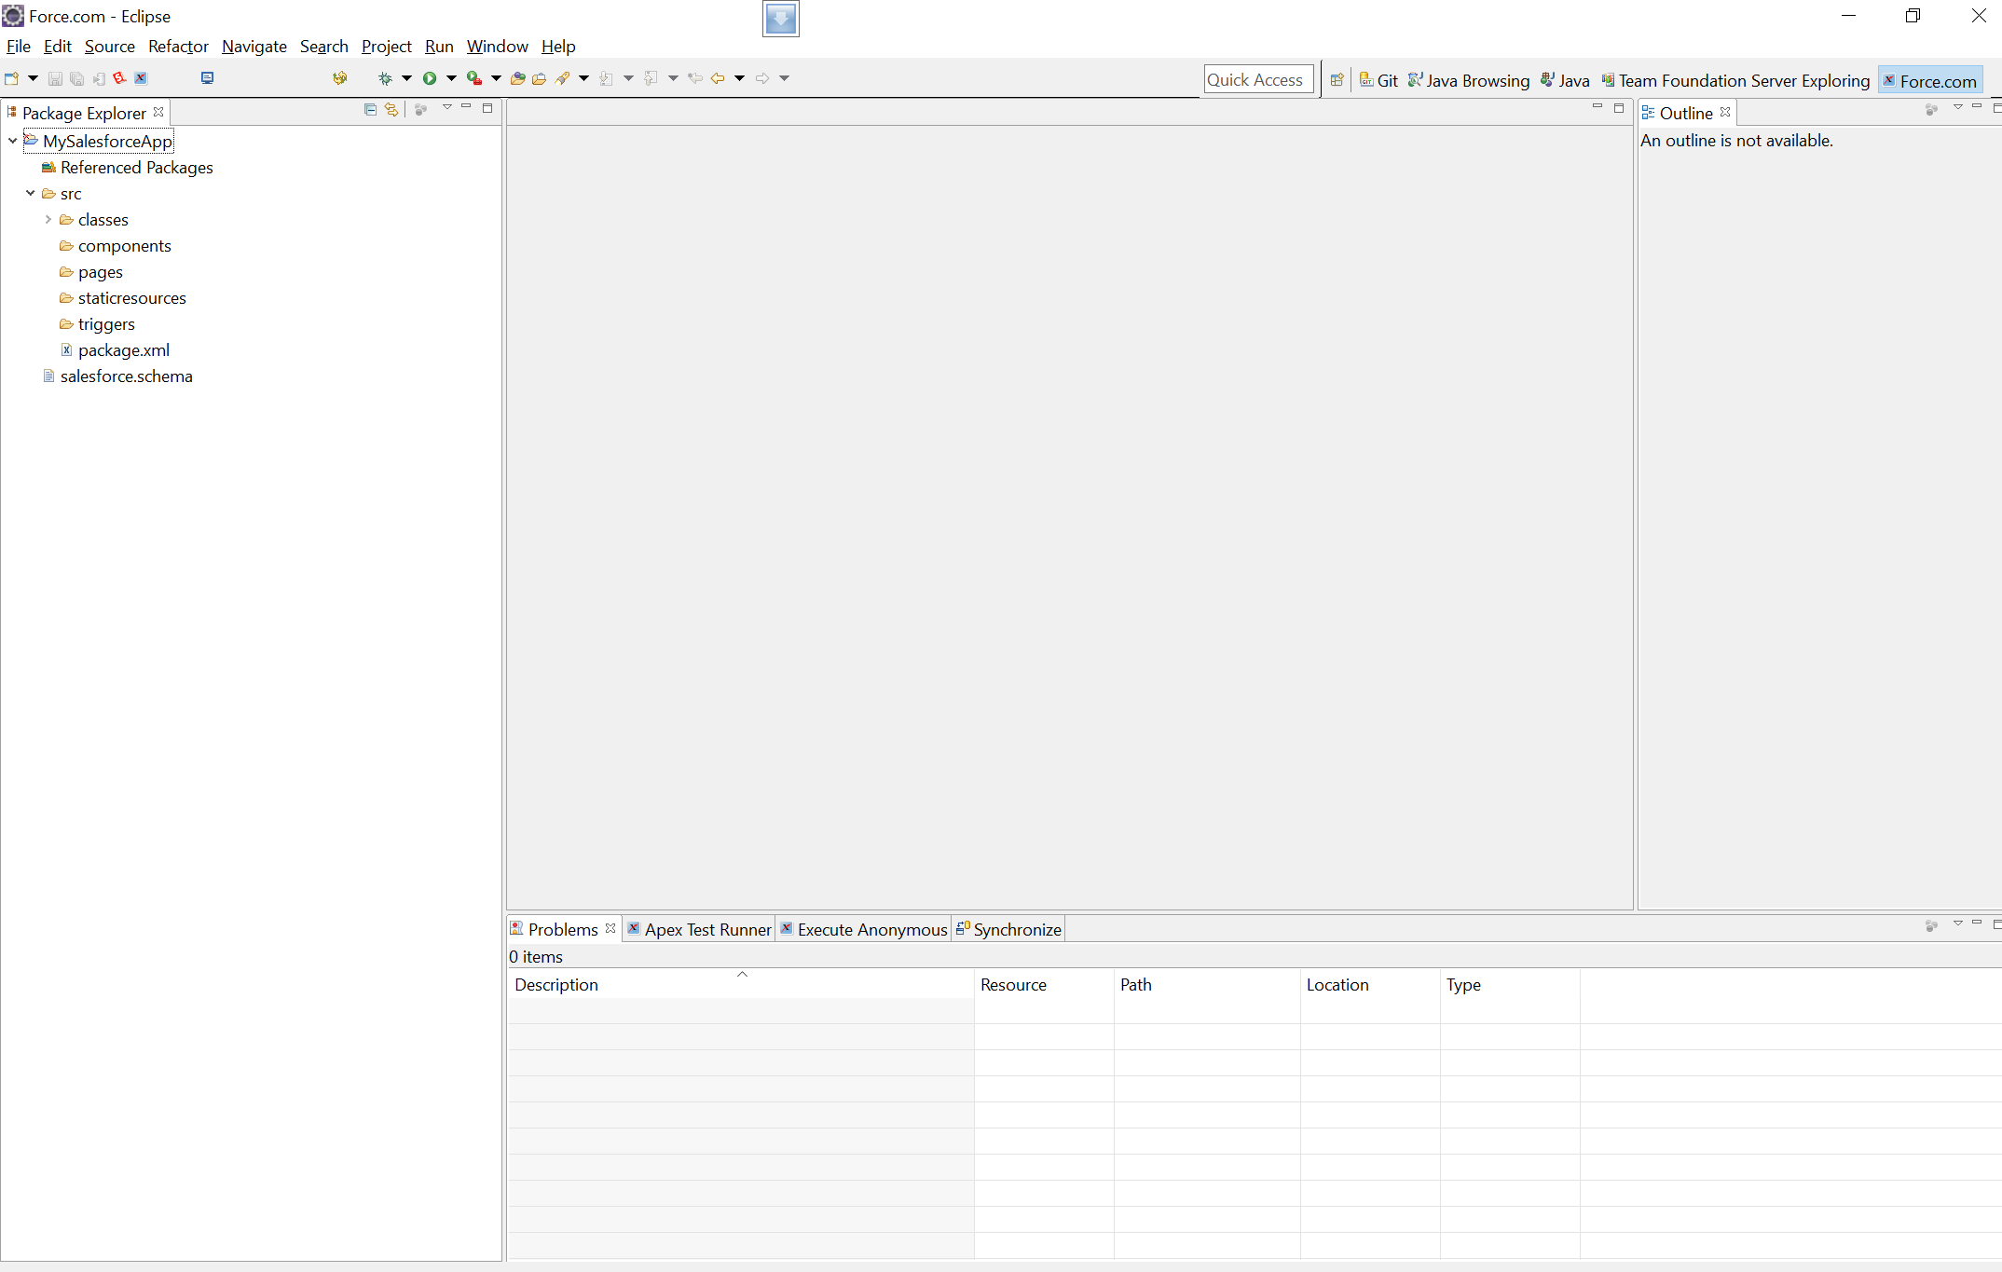Select the staticresources folder
2002x1272 pixels.
[x=122, y=298]
